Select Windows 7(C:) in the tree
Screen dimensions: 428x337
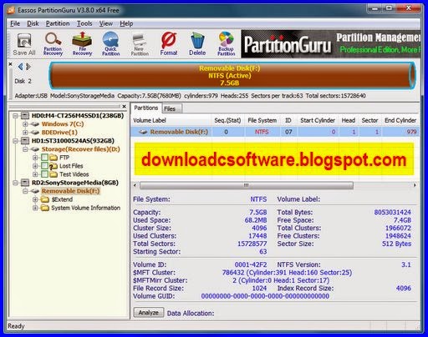pos(63,124)
